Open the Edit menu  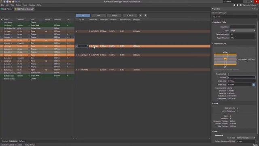coord(7,5)
